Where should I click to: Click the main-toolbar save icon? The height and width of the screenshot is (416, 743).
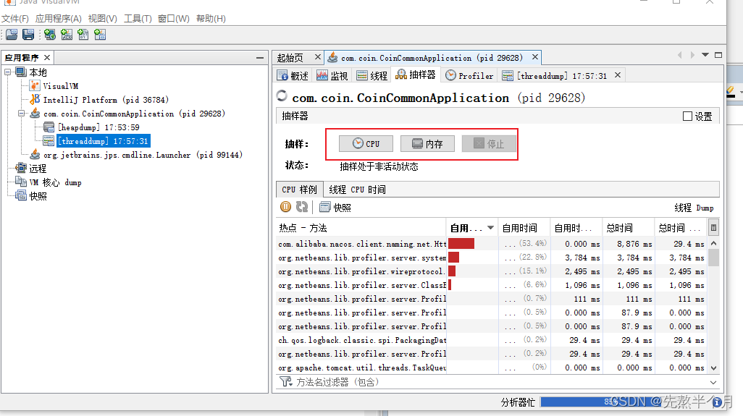[x=28, y=35]
